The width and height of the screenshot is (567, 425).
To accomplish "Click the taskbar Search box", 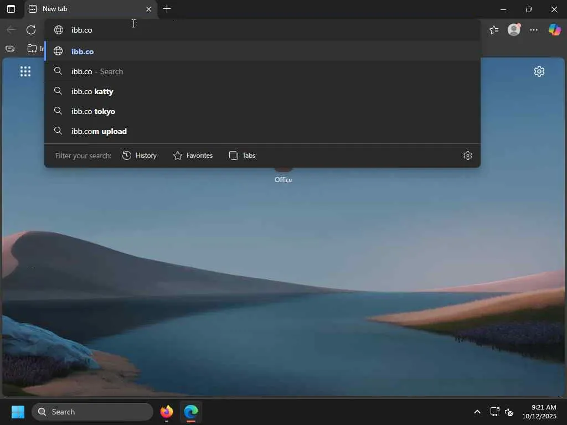I will click(x=92, y=412).
